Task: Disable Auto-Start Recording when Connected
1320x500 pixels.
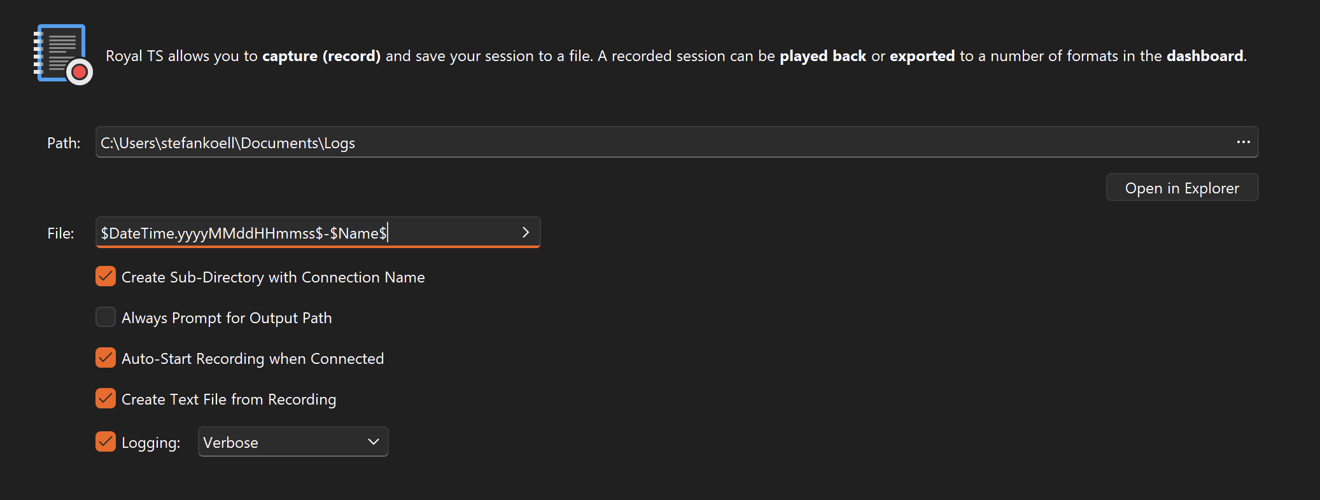Action: click(x=106, y=358)
